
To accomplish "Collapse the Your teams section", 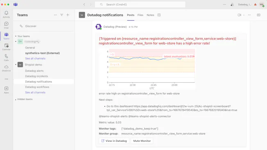I will (16, 36).
